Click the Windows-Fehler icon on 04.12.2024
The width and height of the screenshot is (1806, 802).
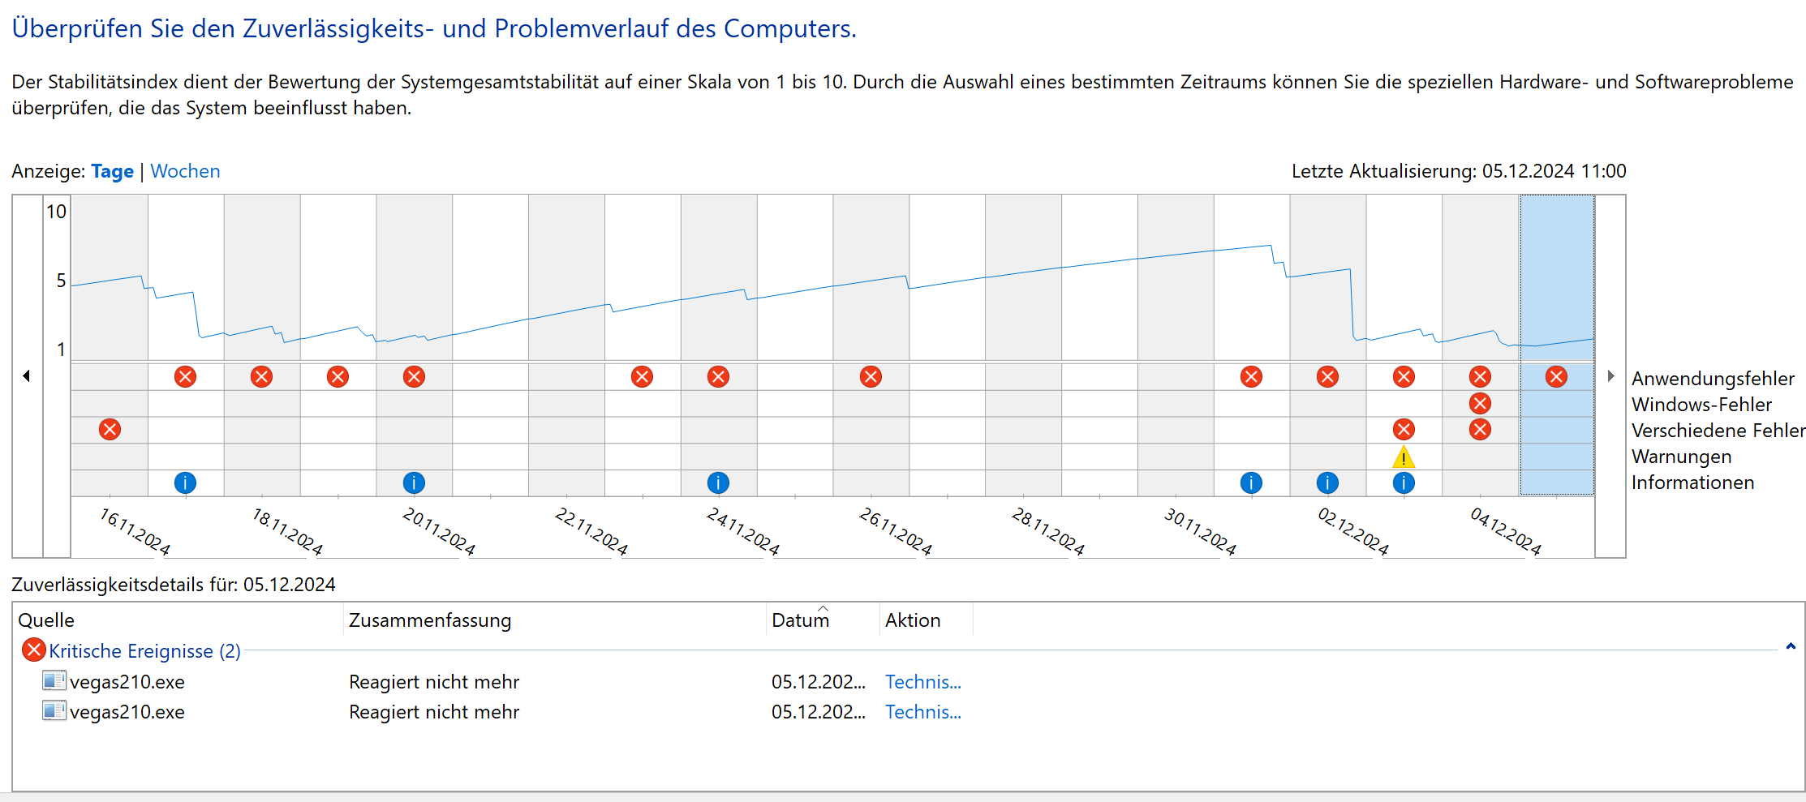click(1480, 403)
